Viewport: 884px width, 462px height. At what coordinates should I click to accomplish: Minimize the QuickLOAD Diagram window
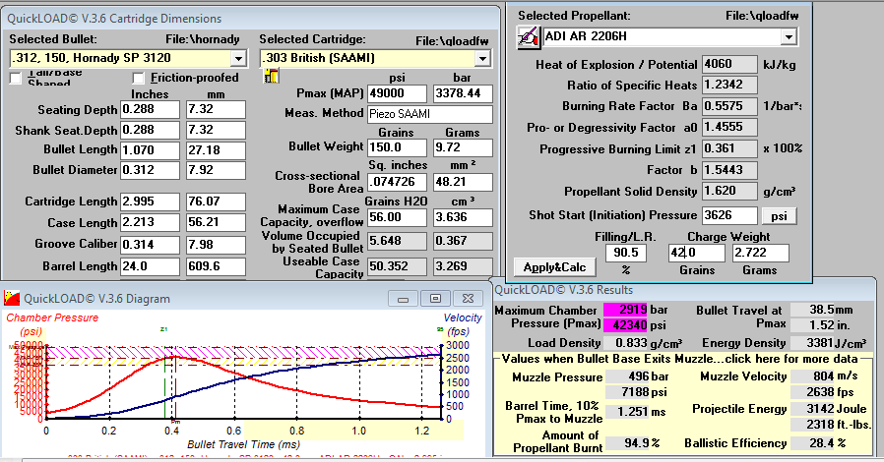point(403,298)
